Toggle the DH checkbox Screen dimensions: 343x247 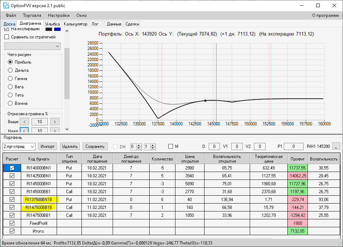point(115,146)
